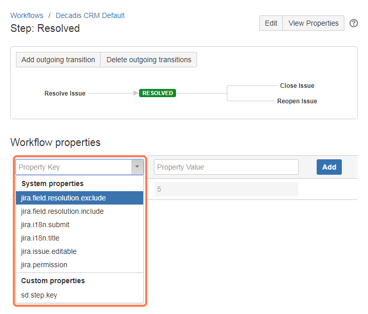Open View Properties
This screenshot has height=314, width=368.
(313, 23)
